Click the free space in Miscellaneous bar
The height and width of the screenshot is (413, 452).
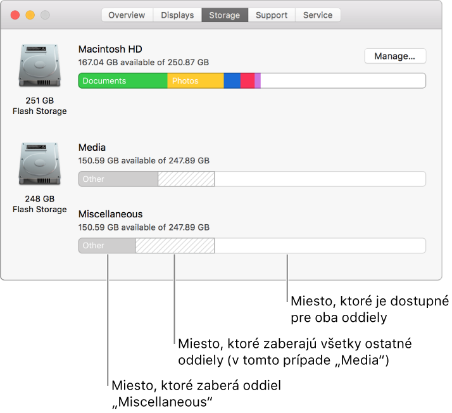(x=320, y=246)
